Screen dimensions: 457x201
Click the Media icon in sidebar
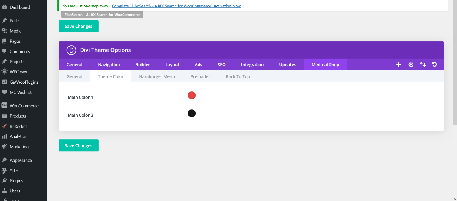tap(4, 31)
